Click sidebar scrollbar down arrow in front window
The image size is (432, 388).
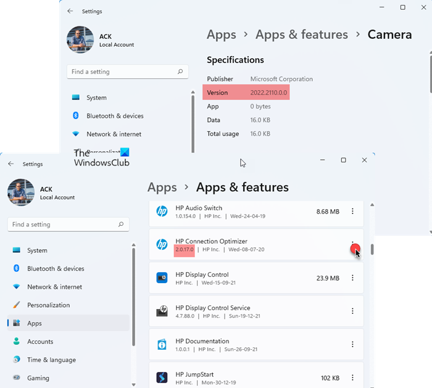pos(134,384)
